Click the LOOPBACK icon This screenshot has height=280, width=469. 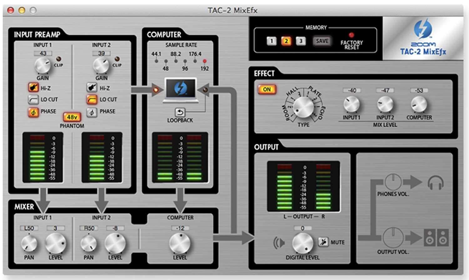pyautogui.click(x=180, y=112)
